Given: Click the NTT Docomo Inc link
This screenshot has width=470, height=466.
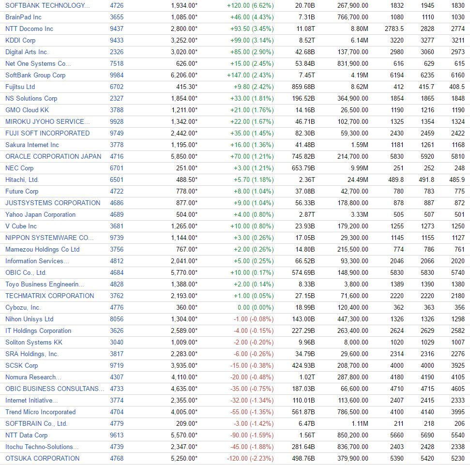Looking at the screenshot, I should point(29,29).
